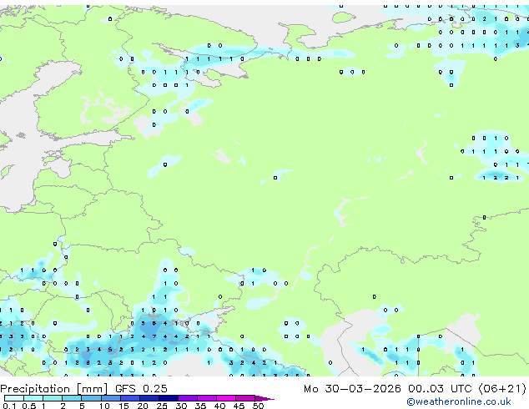The height and width of the screenshot is (409, 529).
Task: Click the 0.5–1 mm legend color box
Action: [x=33, y=398]
